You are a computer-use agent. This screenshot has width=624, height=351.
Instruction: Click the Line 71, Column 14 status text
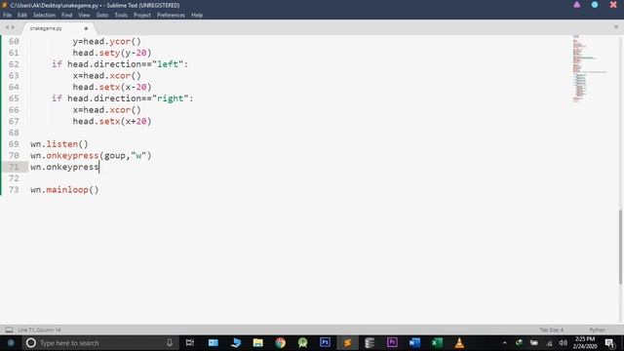(39, 330)
